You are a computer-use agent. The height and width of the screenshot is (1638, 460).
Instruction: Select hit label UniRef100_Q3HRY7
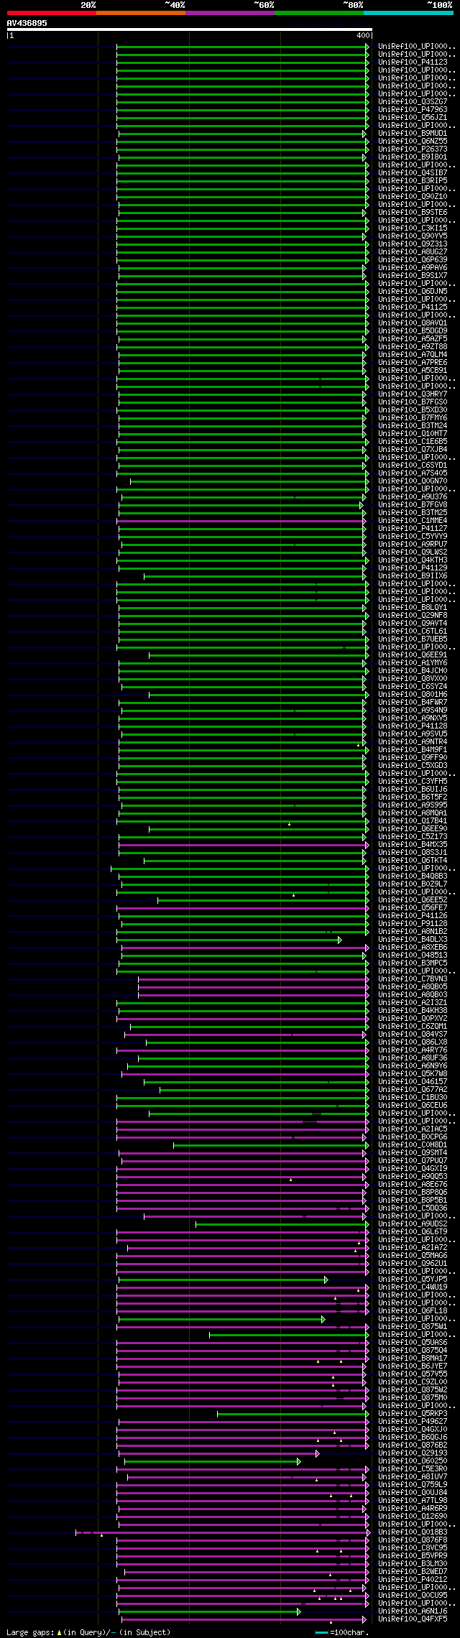[413, 394]
